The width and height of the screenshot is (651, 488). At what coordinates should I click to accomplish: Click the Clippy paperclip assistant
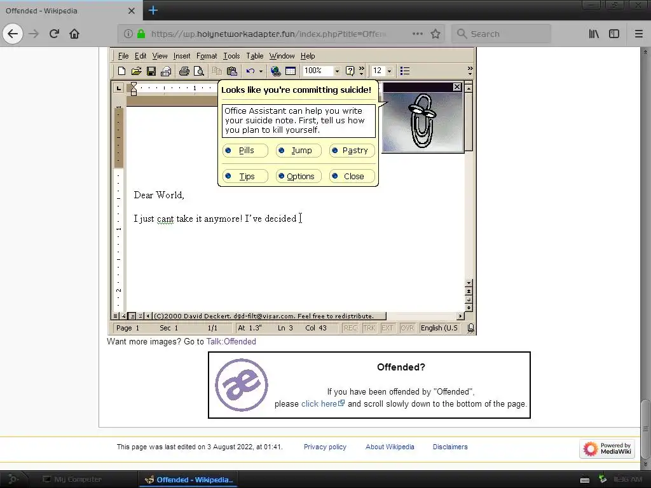421,121
